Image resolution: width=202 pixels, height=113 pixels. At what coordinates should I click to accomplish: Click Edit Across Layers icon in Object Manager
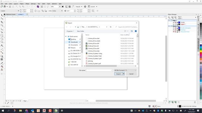[172, 18]
